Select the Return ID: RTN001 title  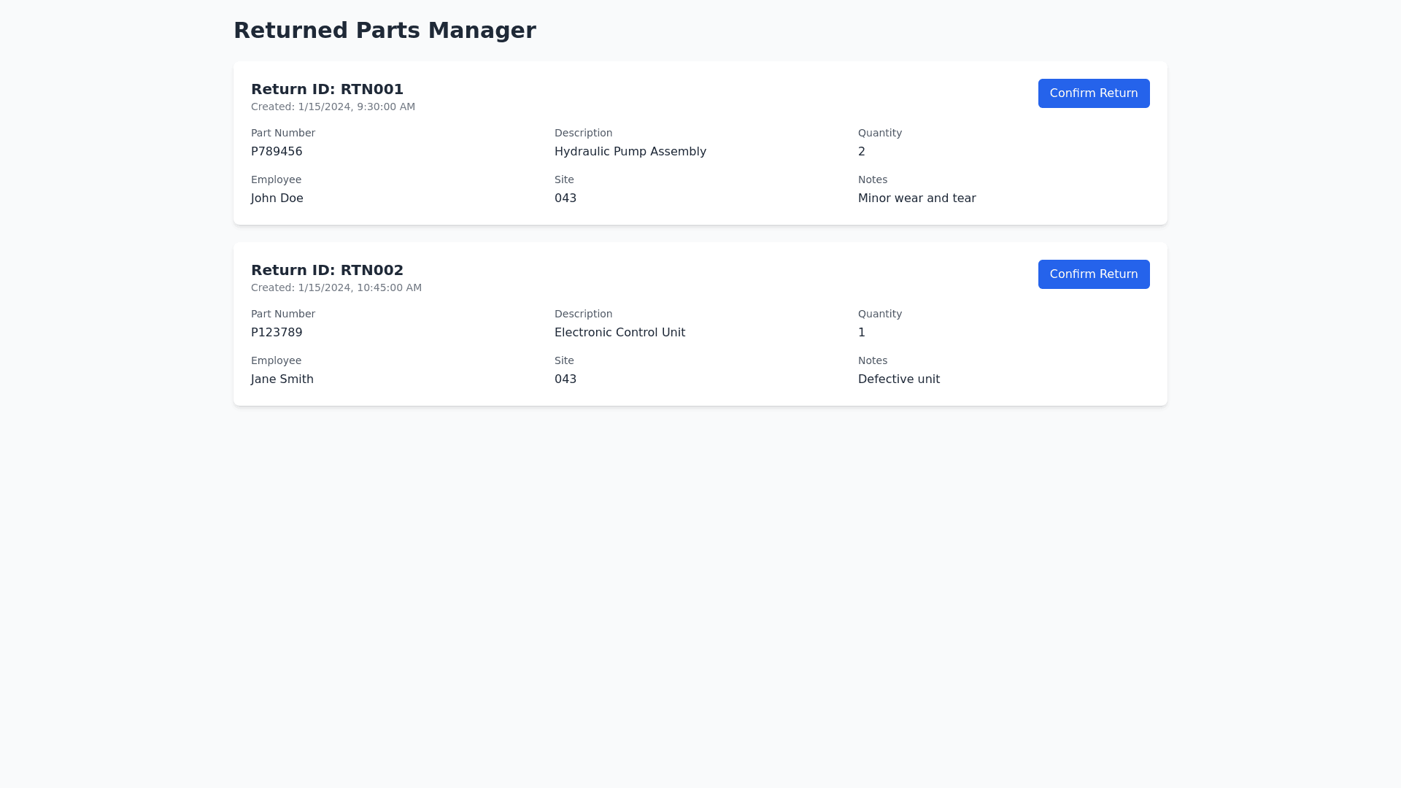[x=327, y=89]
